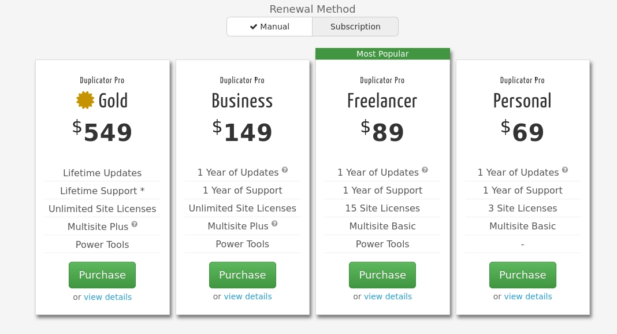Click Duplicator Pro label above Personal
The height and width of the screenshot is (334, 617).
pos(523,80)
